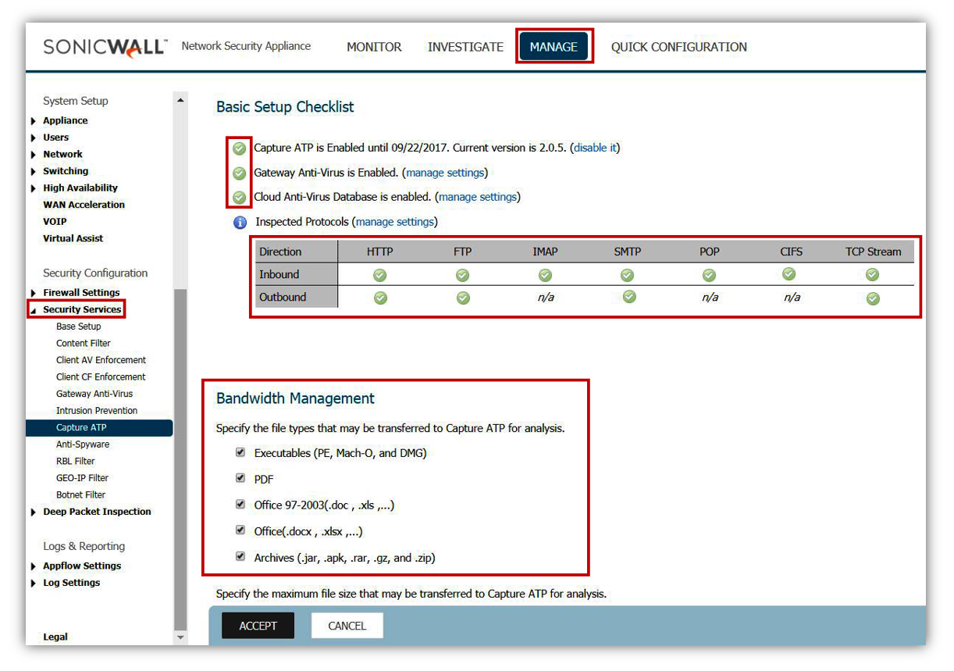Click the Gateway Anti-Virus enabled status icon

click(x=240, y=173)
